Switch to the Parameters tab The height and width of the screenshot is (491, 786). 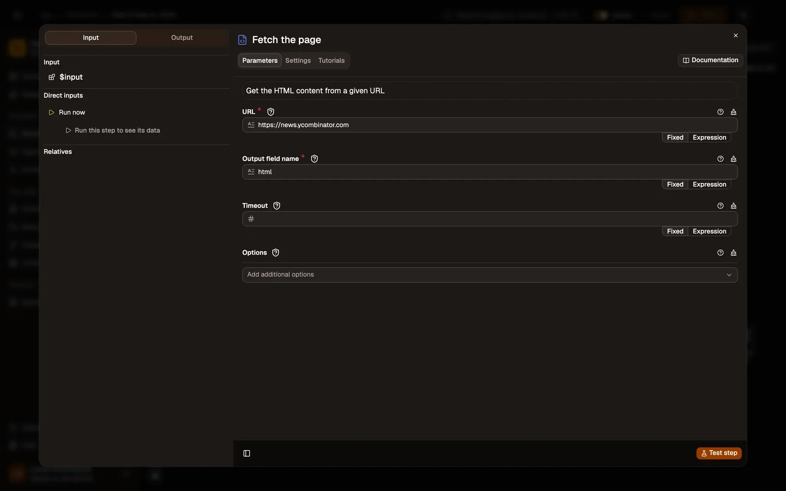tap(260, 60)
